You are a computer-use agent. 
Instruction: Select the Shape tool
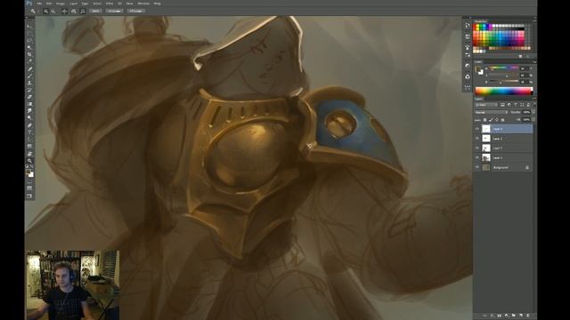coord(29,146)
